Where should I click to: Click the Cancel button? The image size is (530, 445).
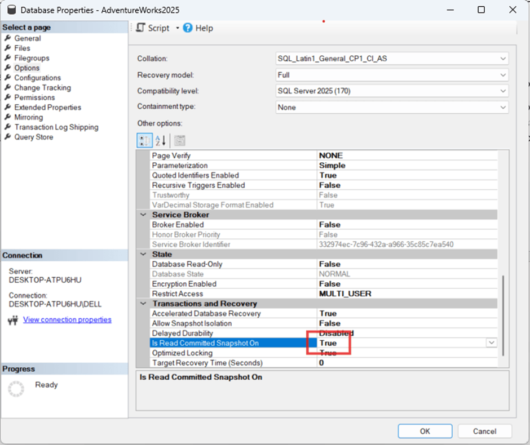click(x=485, y=431)
